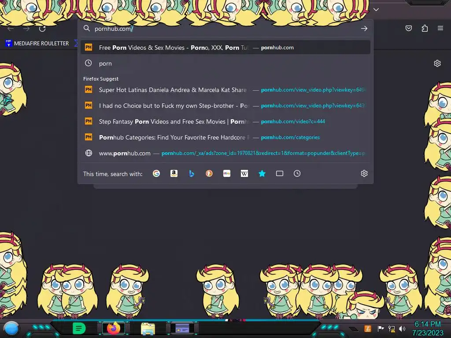451x338 pixels.
Task: Open search settings gear in the dropdown
Action: tap(364, 173)
